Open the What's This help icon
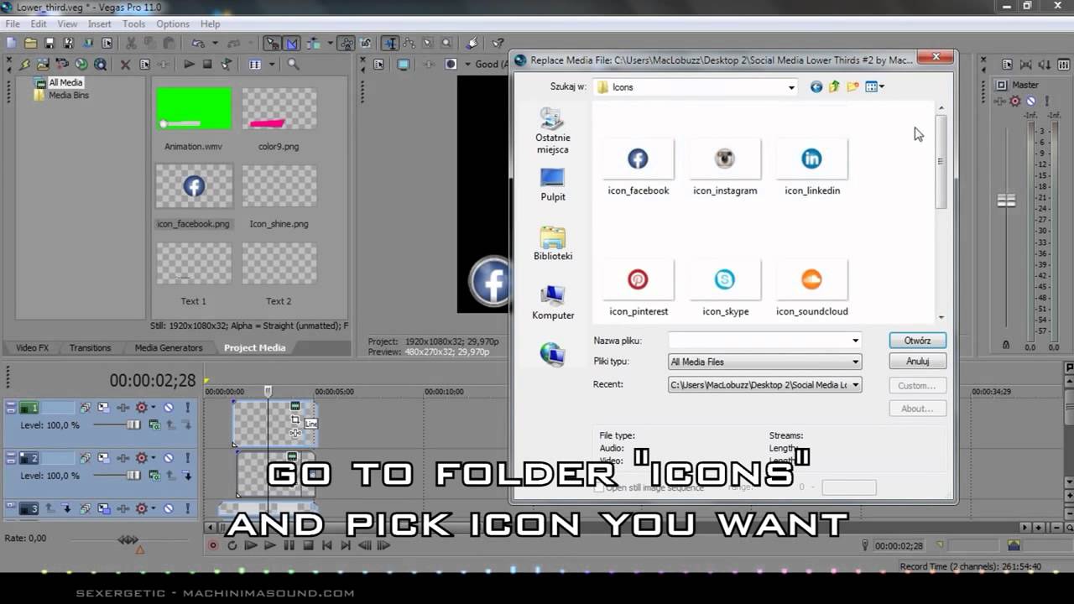 click(498, 43)
